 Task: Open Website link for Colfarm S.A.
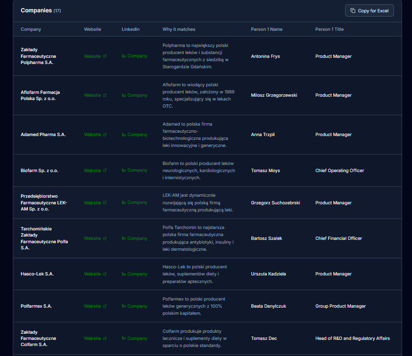click(95, 338)
